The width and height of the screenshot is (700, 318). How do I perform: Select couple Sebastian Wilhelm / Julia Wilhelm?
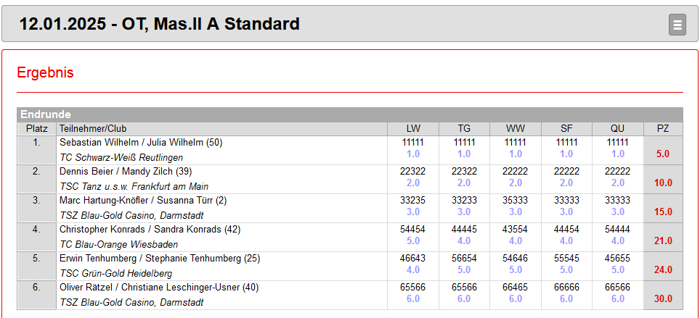click(x=141, y=143)
